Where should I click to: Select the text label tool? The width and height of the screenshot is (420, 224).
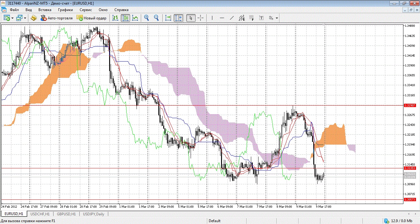click(x=261, y=18)
